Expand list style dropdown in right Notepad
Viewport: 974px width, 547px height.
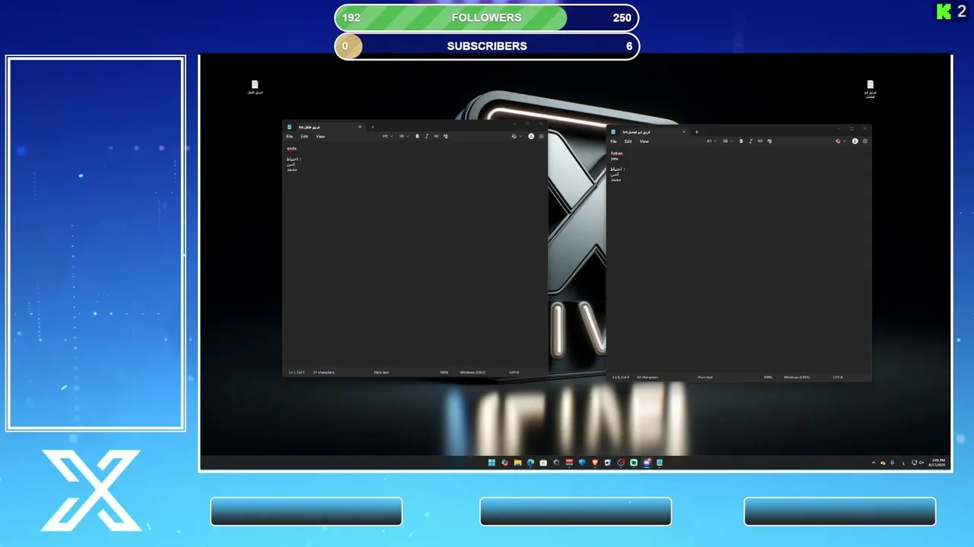727,141
